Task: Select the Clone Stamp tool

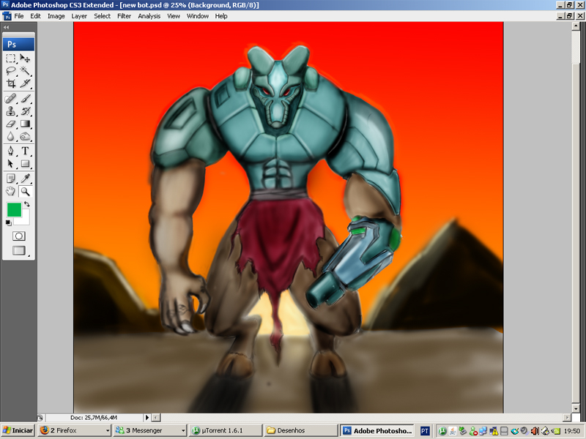Action: point(10,111)
